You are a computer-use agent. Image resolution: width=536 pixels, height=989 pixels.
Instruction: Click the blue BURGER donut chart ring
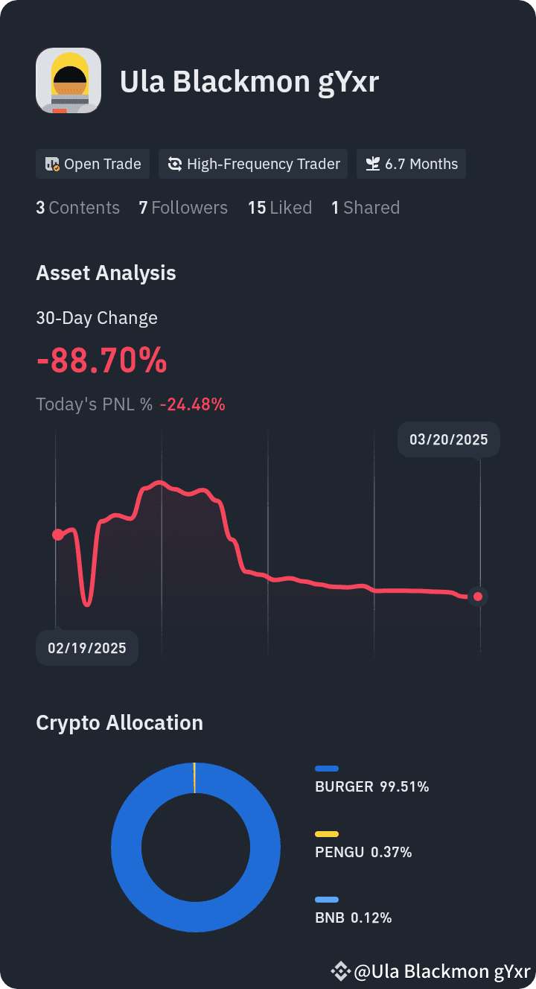[x=196, y=847]
